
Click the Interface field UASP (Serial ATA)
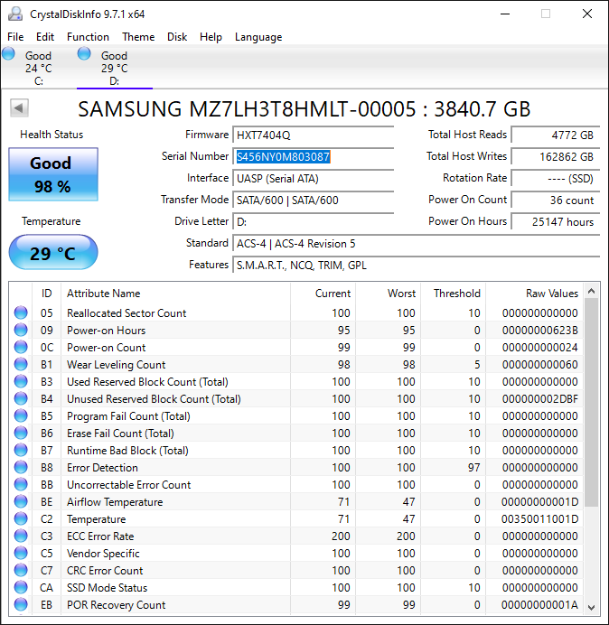[314, 178]
